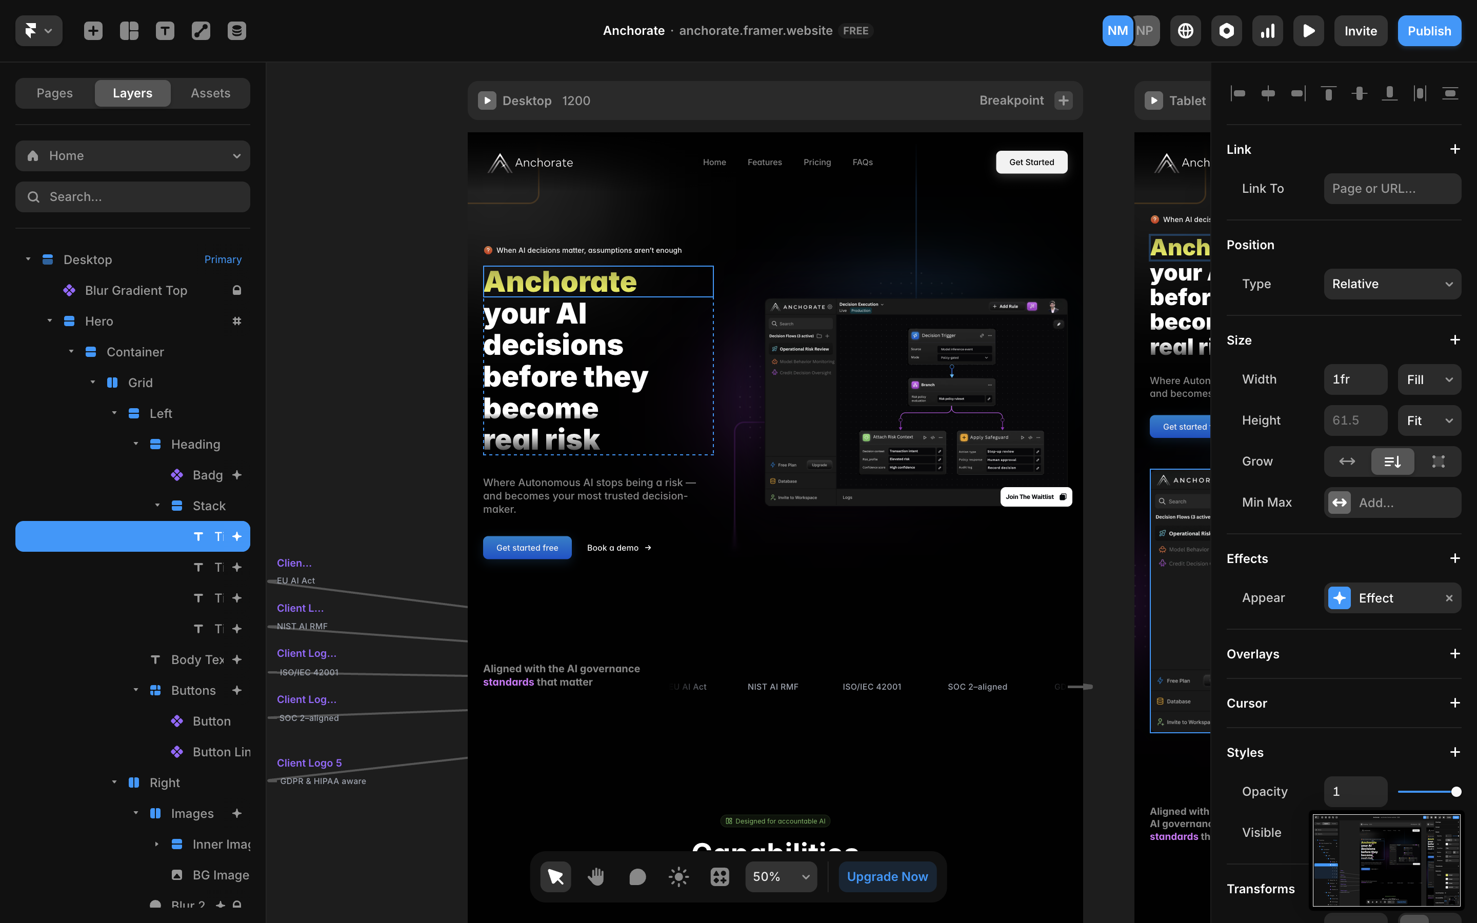The height and width of the screenshot is (923, 1477).
Task: Click the Opacity slider handle
Action: point(1456,792)
